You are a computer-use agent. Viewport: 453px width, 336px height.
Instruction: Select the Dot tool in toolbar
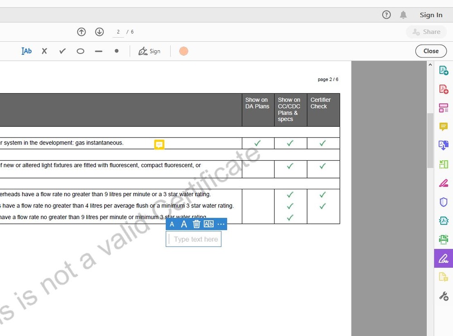pos(116,51)
